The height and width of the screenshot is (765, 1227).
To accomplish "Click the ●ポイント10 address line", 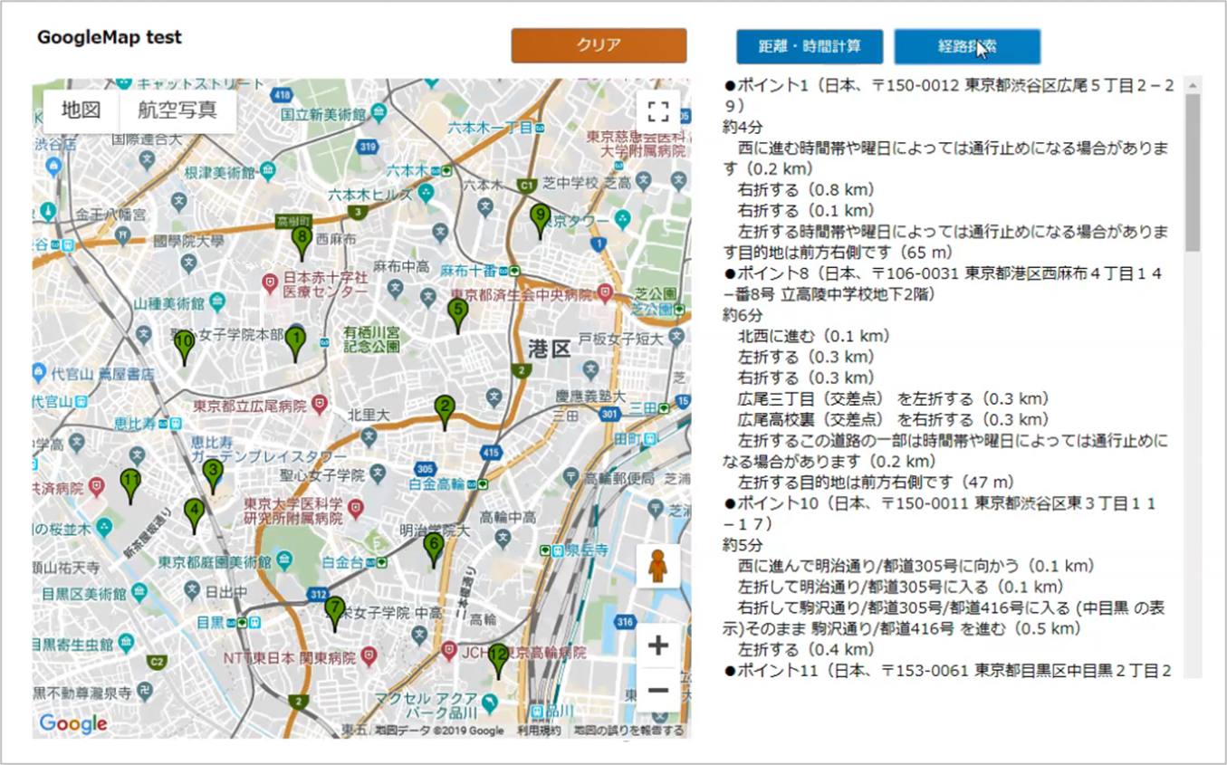I will 940,513.
